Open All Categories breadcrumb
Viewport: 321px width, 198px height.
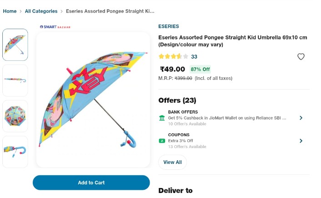point(41,11)
